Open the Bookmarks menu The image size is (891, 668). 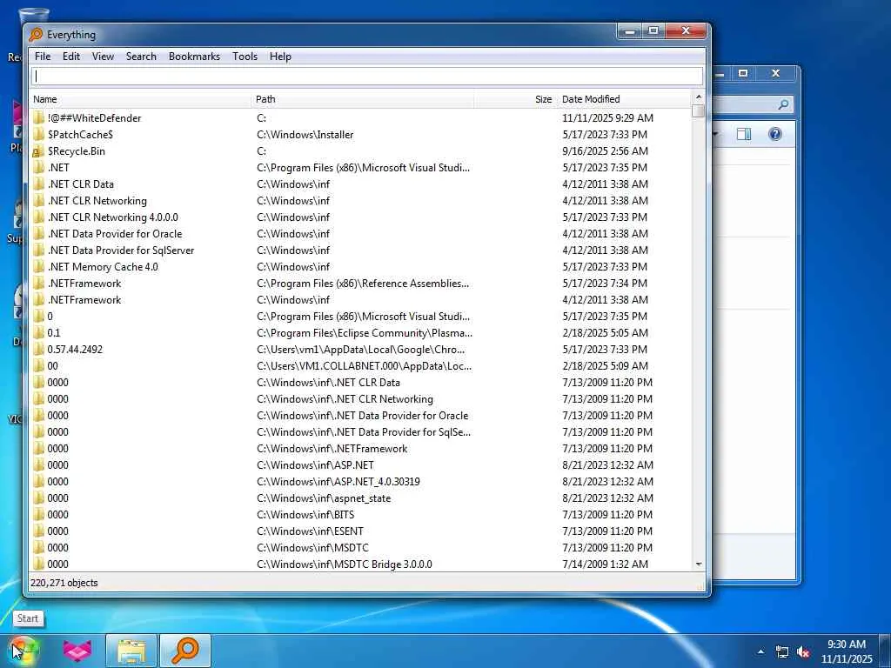[x=194, y=57]
